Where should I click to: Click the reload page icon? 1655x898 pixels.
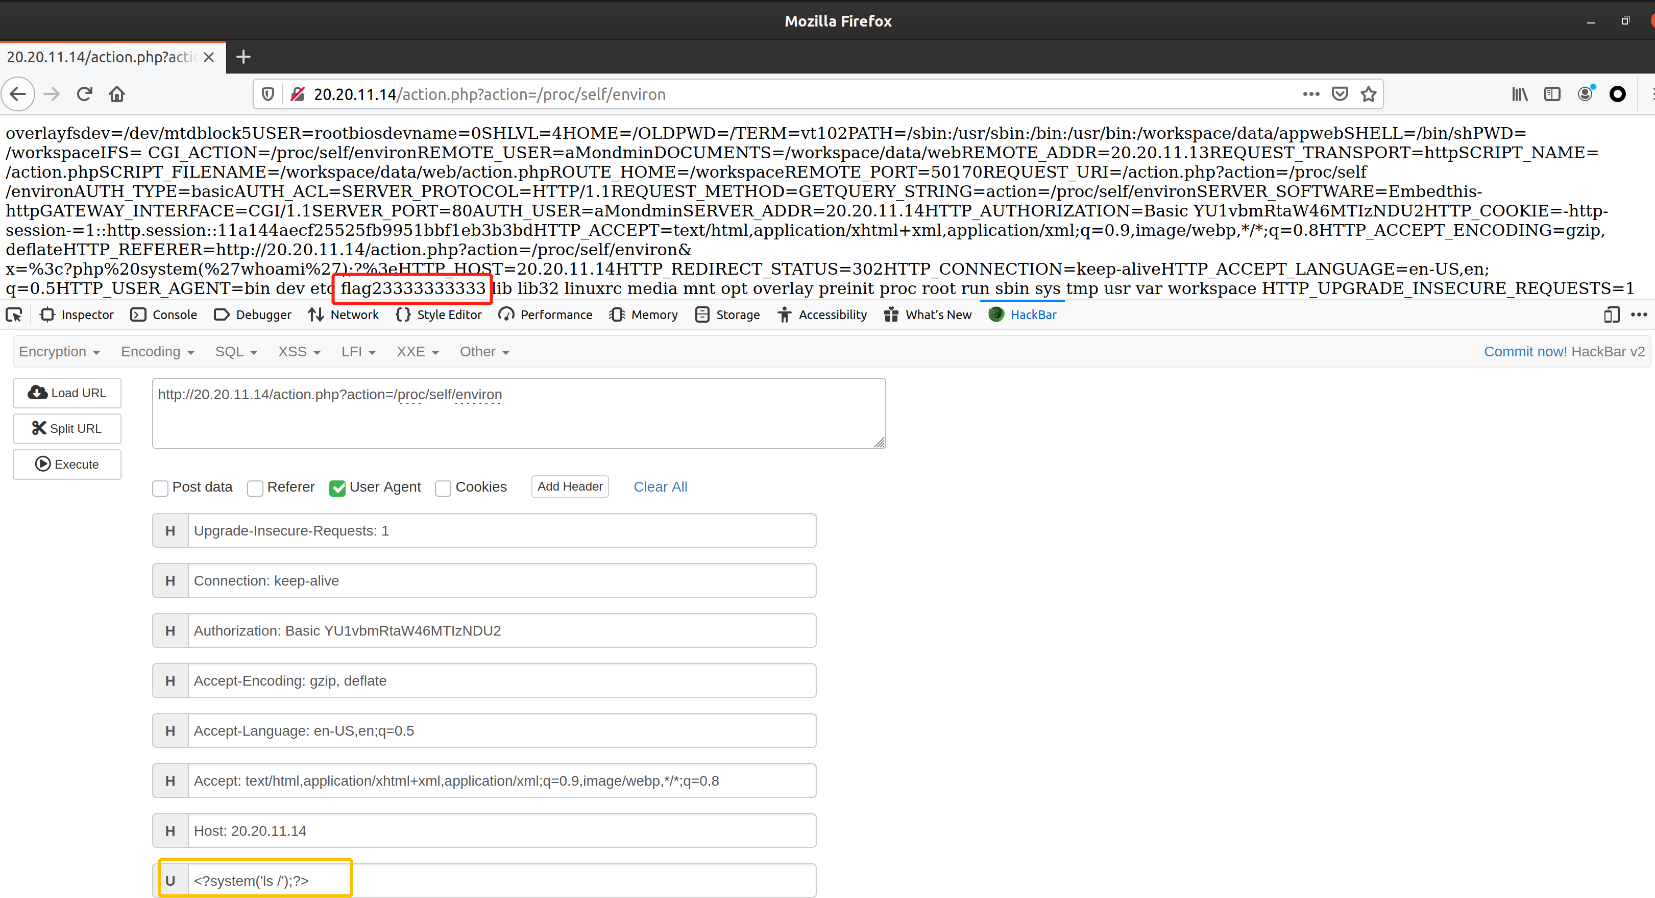(84, 94)
